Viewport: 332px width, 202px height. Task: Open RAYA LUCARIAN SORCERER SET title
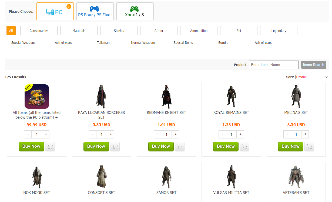point(102,115)
